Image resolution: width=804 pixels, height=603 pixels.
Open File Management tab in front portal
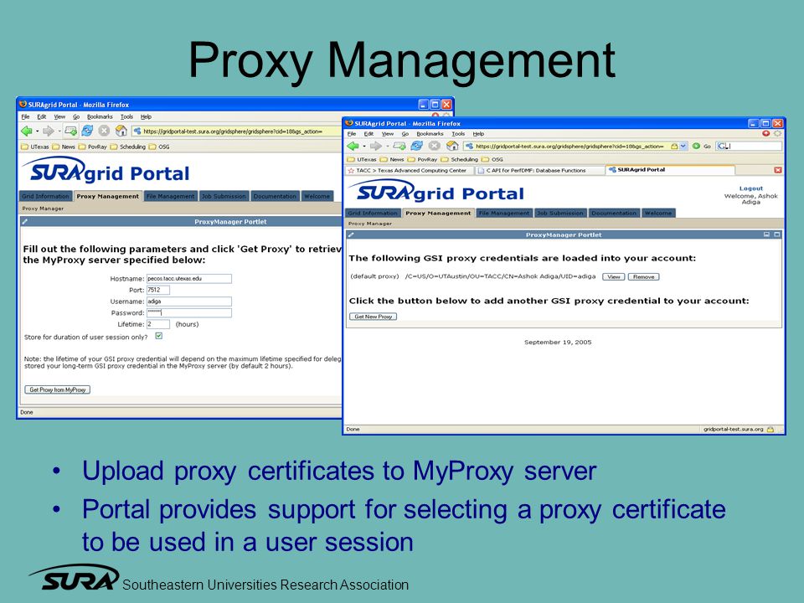pos(504,213)
